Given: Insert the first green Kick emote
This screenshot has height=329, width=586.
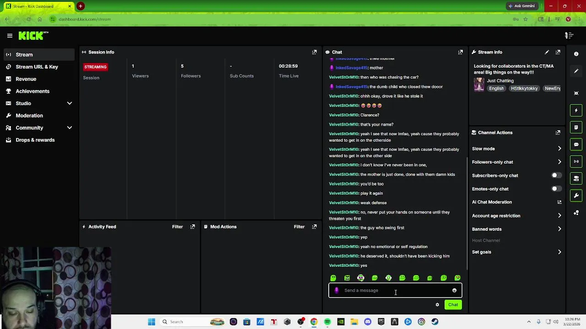Looking at the screenshot, I should pyautogui.click(x=333, y=278).
